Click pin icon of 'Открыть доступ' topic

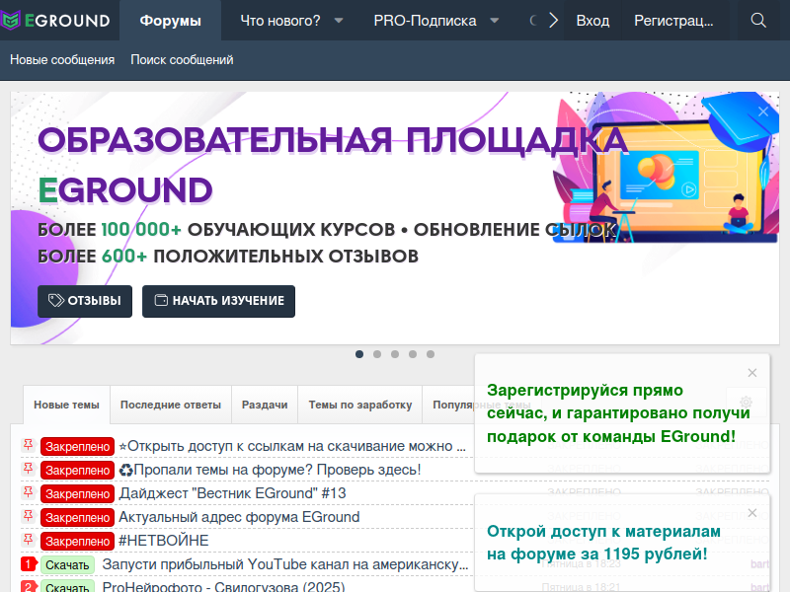pyautogui.click(x=29, y=445)
